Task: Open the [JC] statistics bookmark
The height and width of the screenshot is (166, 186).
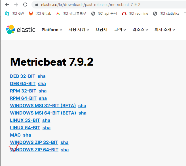Action: click(166, 14)
